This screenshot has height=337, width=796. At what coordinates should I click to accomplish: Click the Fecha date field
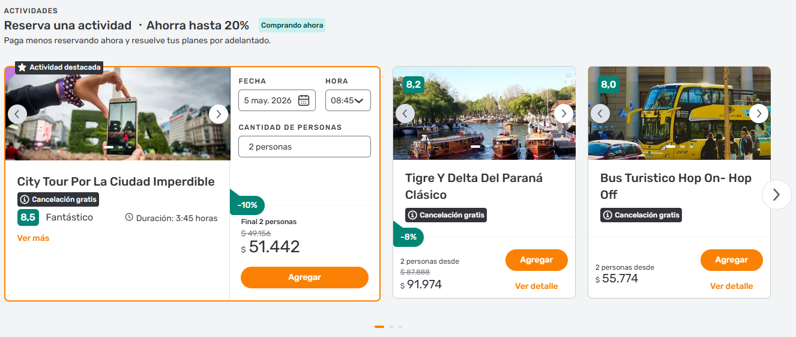(x=268, y=100)
